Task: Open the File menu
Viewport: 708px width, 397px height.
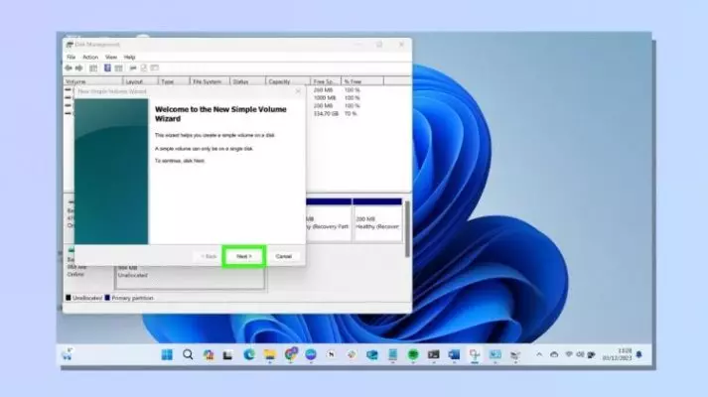Action: [x=71, y=58]
